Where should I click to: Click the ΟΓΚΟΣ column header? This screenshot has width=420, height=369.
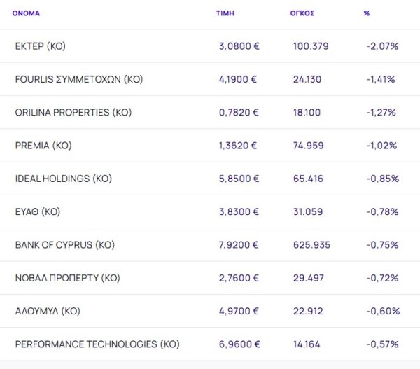point(302,13)
